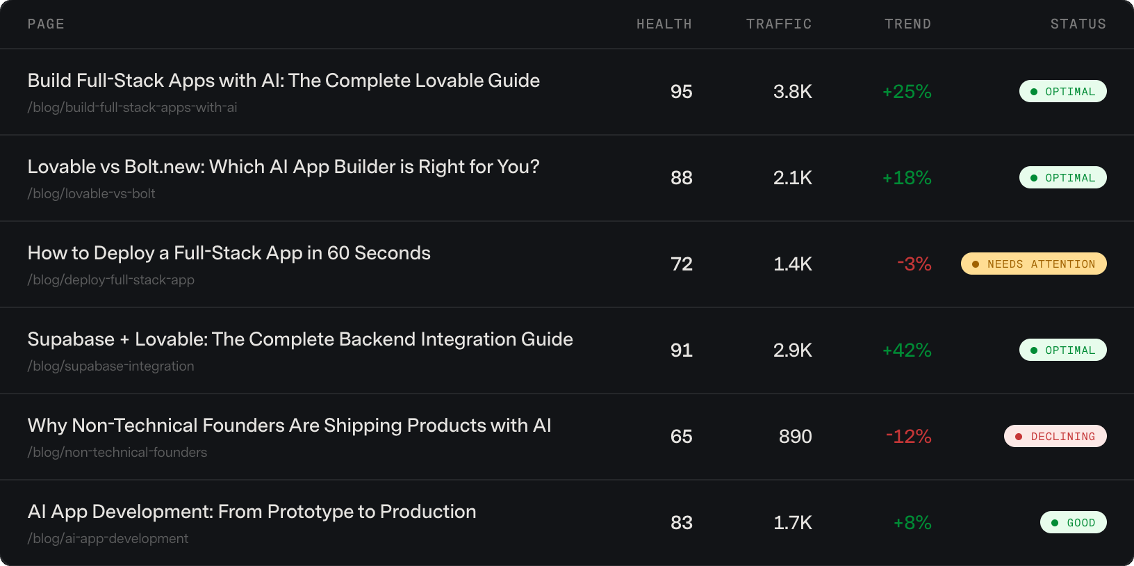Click the -12% trend value

(x=909, y=437)
